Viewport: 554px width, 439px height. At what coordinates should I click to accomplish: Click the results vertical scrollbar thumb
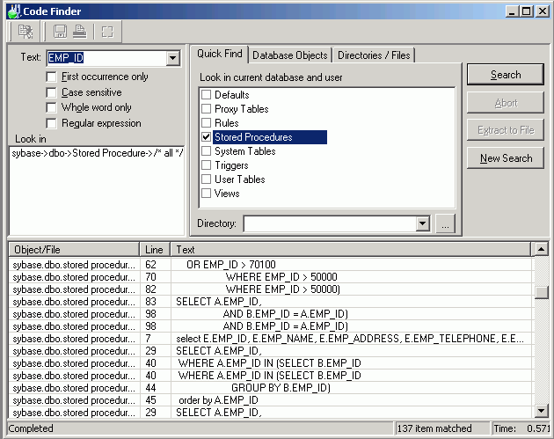[542, 292]
